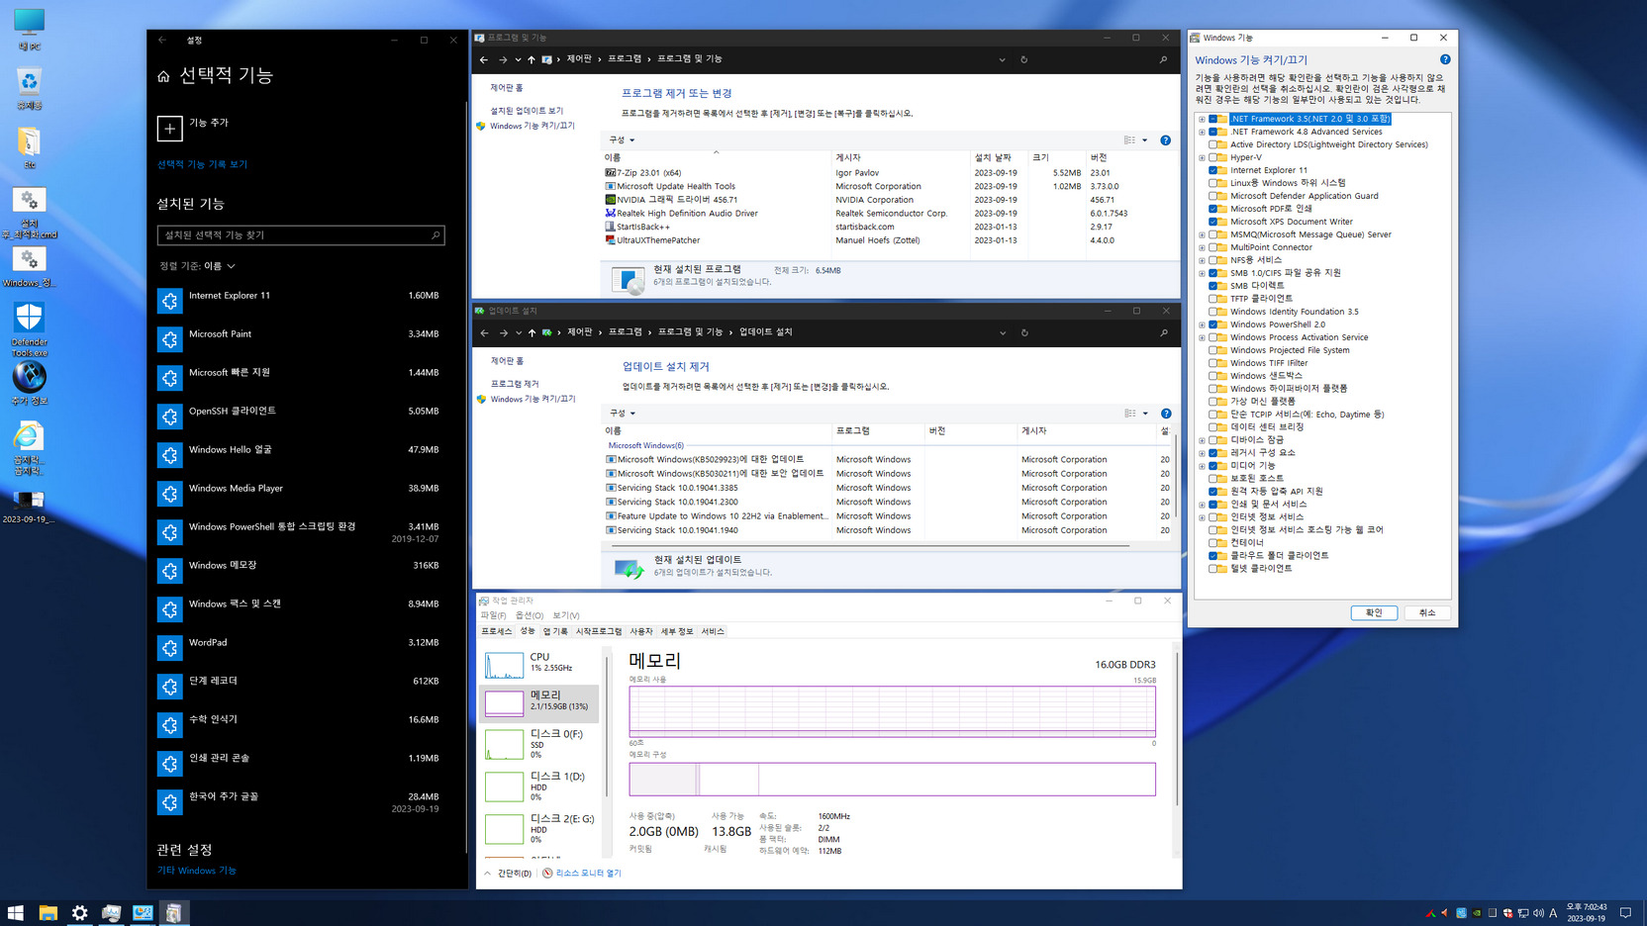Expand the MSMQ Server tree node
This screenshot has width=1647, height=926.
point(1202,234)
